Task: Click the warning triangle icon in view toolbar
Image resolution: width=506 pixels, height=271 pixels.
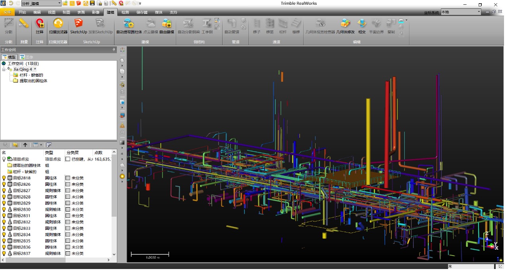Action: point(122,125)
